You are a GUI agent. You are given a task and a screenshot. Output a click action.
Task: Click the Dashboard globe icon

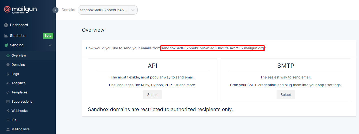[x=6, y=25]
